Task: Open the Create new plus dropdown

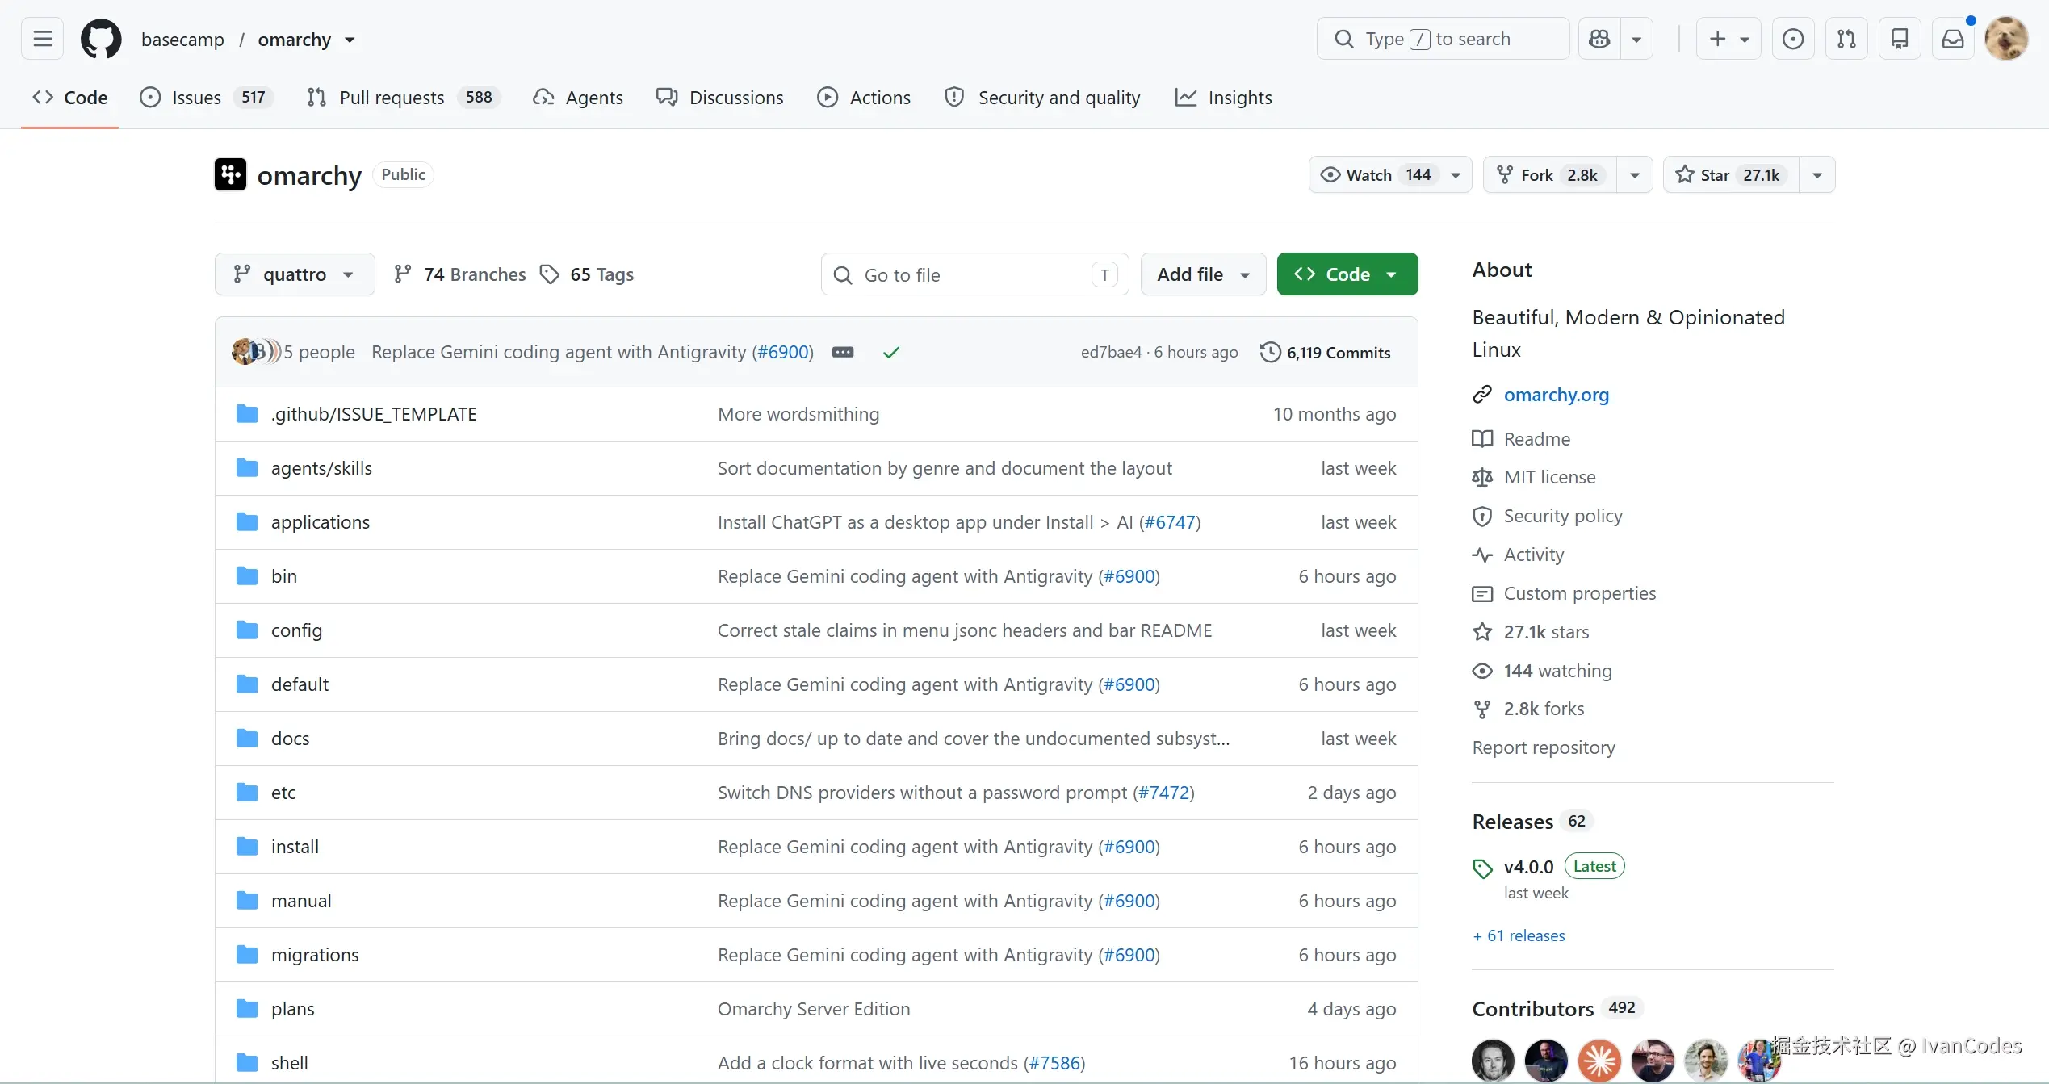Action: [1728, 39]
